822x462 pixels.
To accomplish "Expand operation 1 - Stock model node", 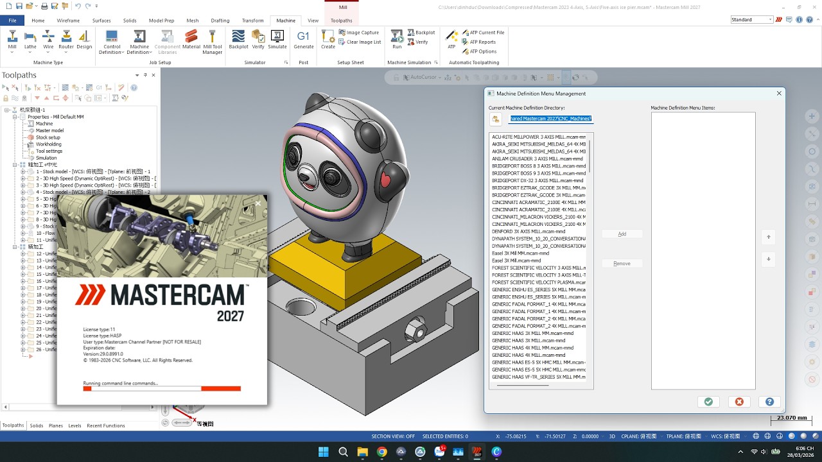I will click(x=22, y=171).
